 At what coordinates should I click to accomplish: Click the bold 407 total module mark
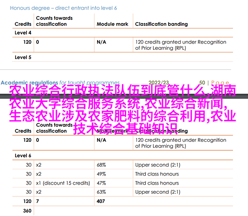click(x=101, y=202)
